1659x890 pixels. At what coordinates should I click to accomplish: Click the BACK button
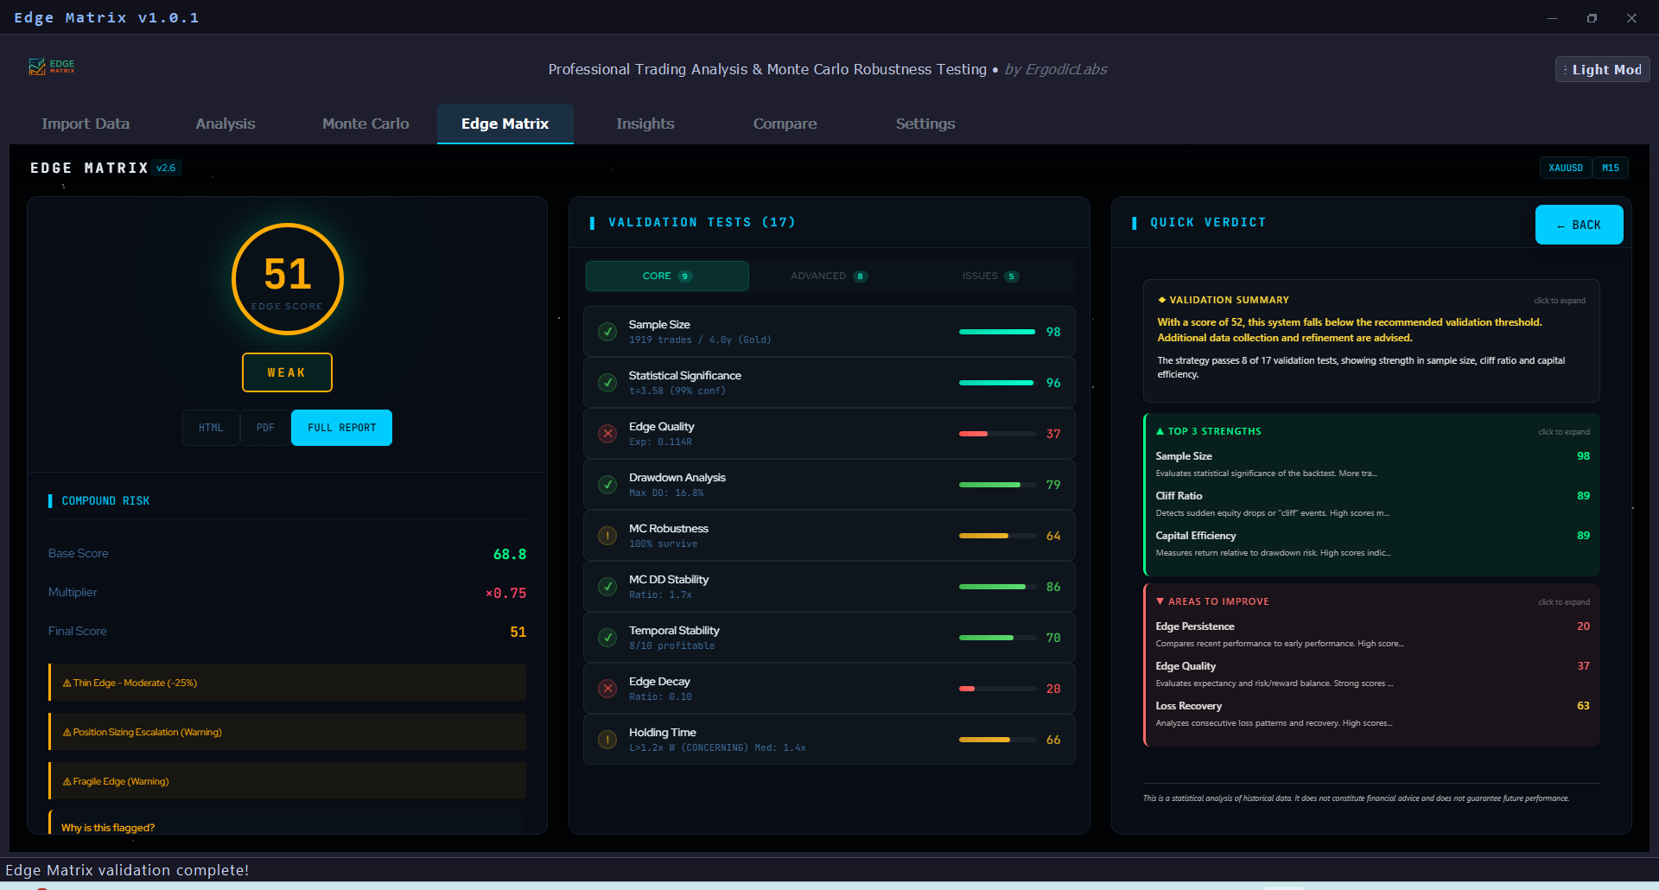coord(1579,225)
